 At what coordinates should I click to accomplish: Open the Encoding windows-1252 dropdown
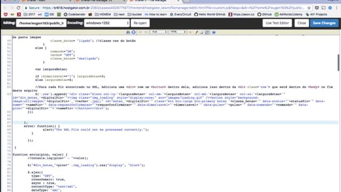tap(107, 23)
